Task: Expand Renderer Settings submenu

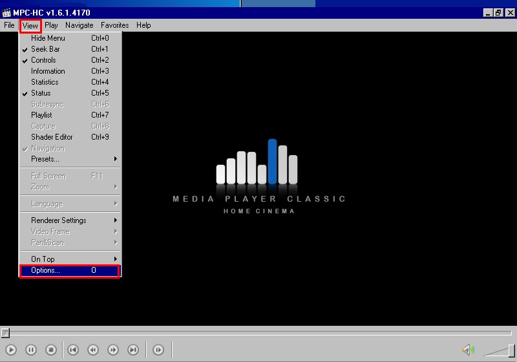Action: [x=70, y=220]
